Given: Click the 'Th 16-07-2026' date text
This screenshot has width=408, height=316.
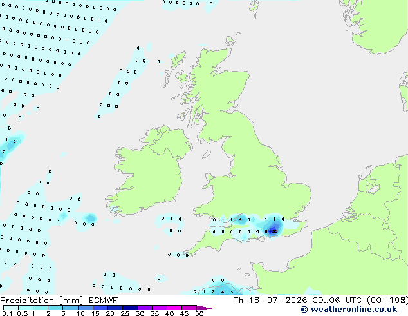Looking at the screenshot, I should pos(270,300).
